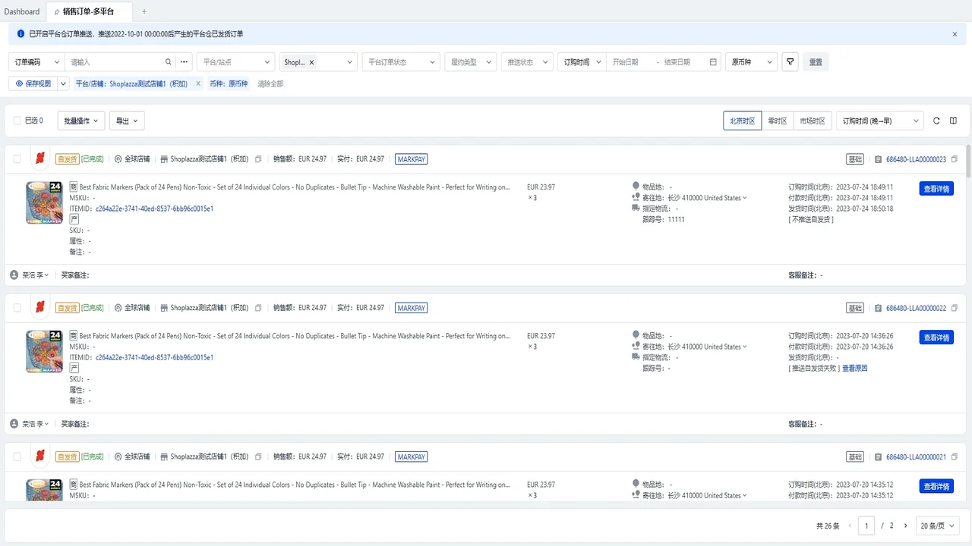Check the checkbox on the second order row
Viewport: 972px width, 546px height.
17,307
